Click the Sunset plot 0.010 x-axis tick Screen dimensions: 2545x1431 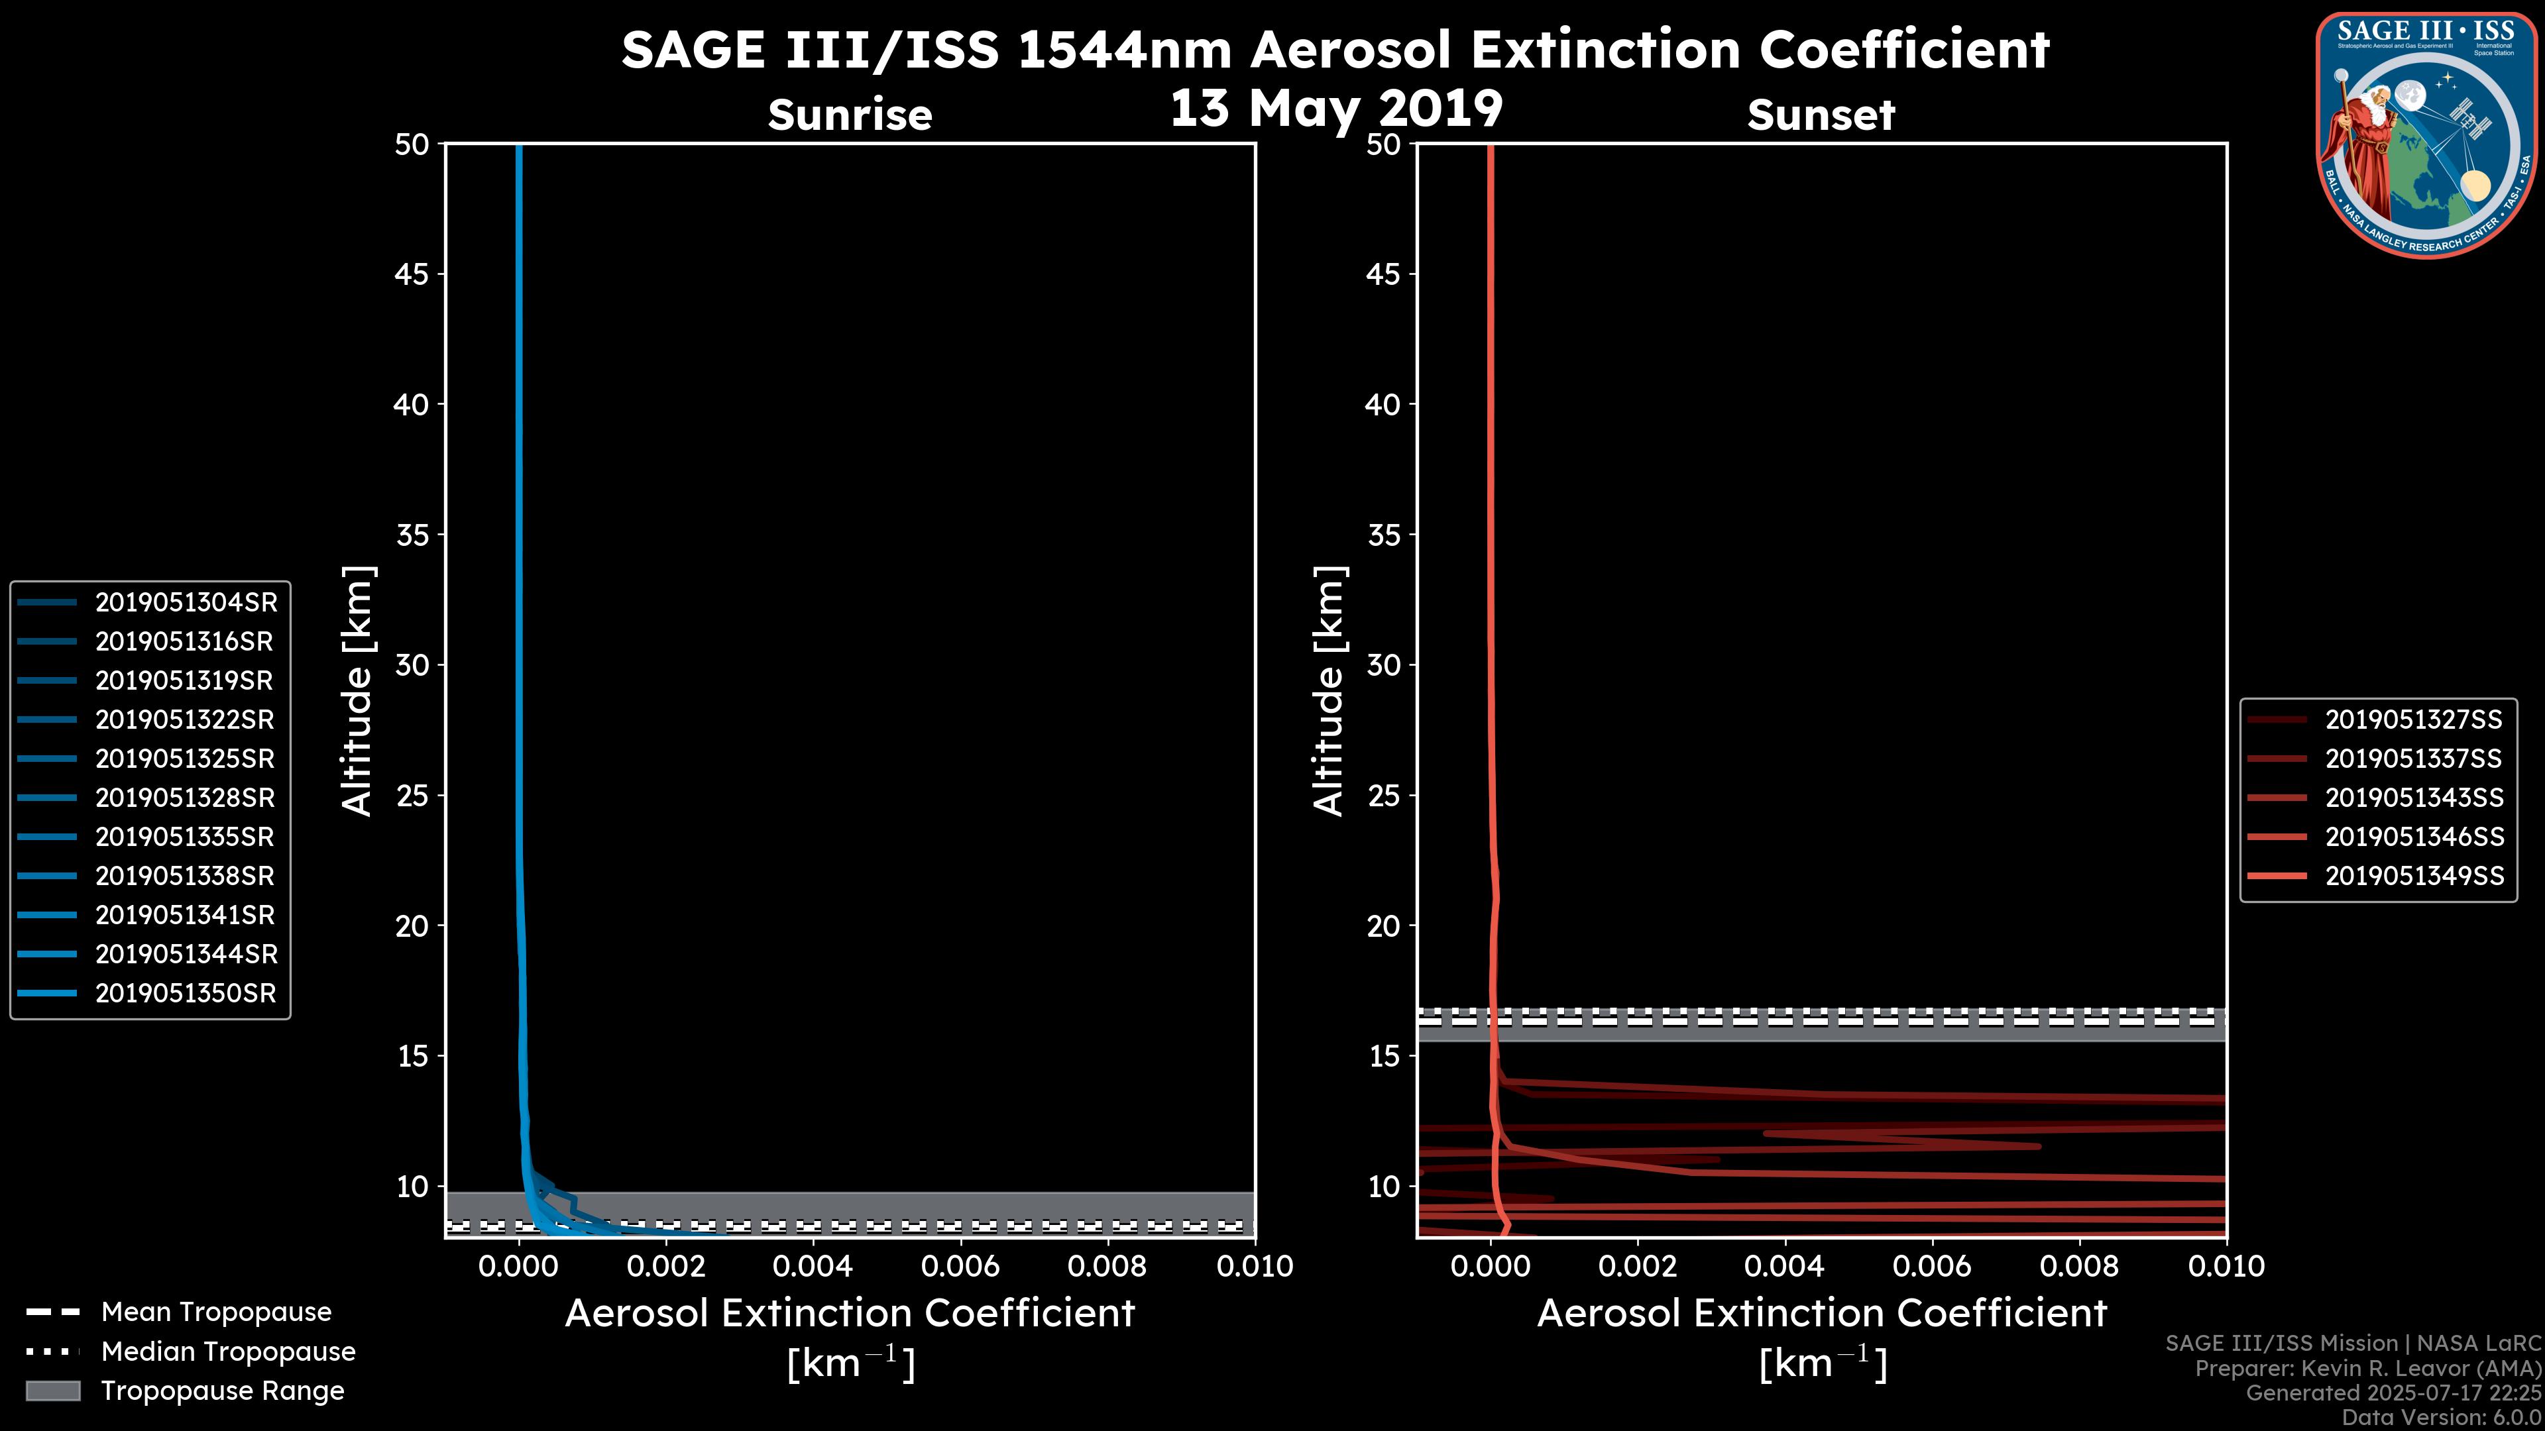(x=2226, y=1267)
